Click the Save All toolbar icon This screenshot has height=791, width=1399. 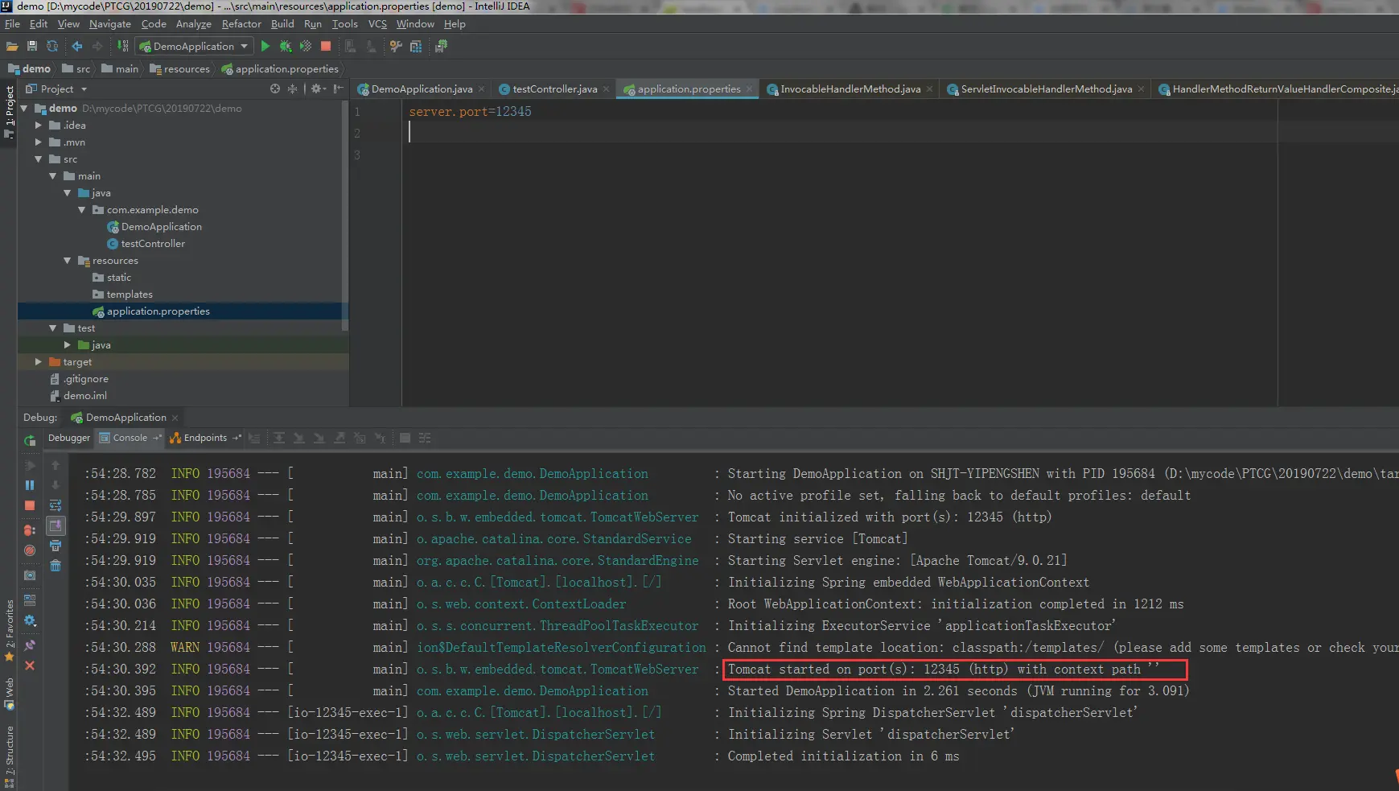tap(32, 47)
